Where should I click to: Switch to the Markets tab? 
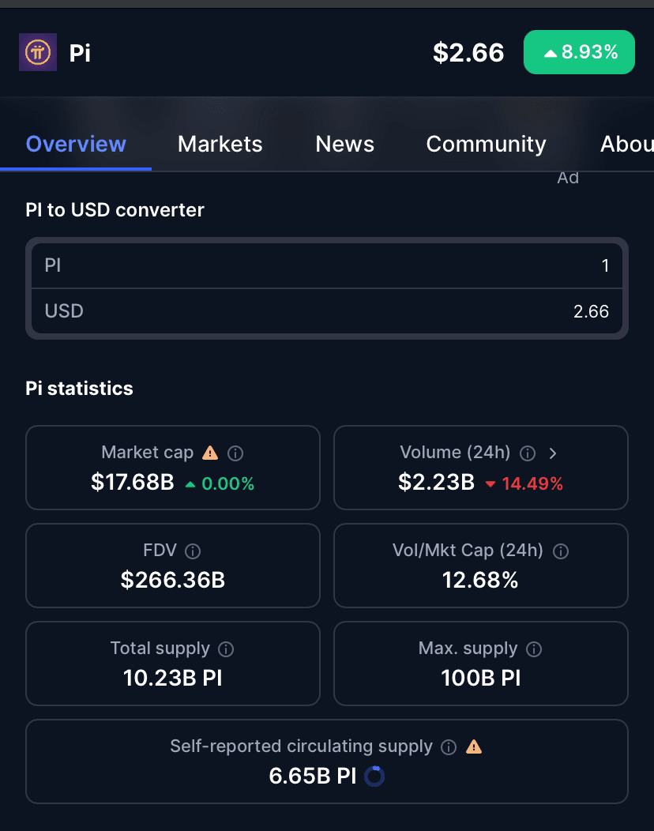220,144
